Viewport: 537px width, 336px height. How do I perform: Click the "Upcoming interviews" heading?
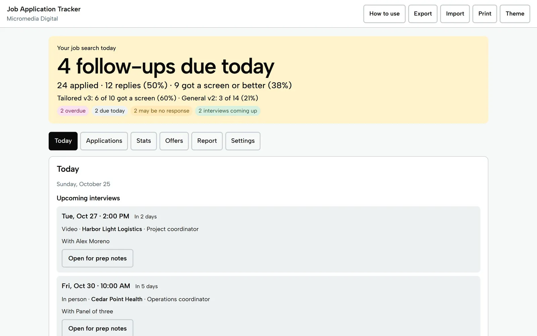pyautogui.click(x=88, y=198)
